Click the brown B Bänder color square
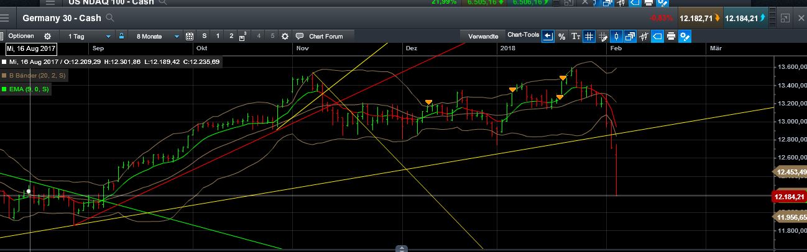Screen dimensions: 807x252 coord(4,75)
